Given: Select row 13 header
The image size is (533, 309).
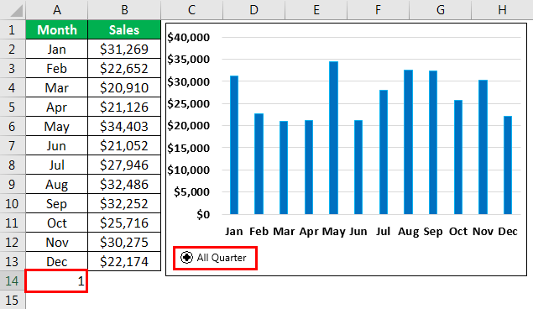Looking at the screenshot, I should tap(13, 261).
